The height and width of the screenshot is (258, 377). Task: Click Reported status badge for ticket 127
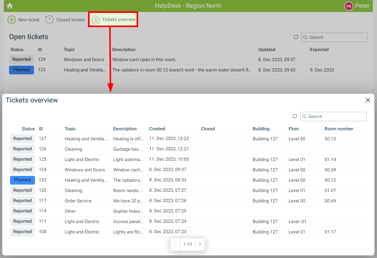22,139
